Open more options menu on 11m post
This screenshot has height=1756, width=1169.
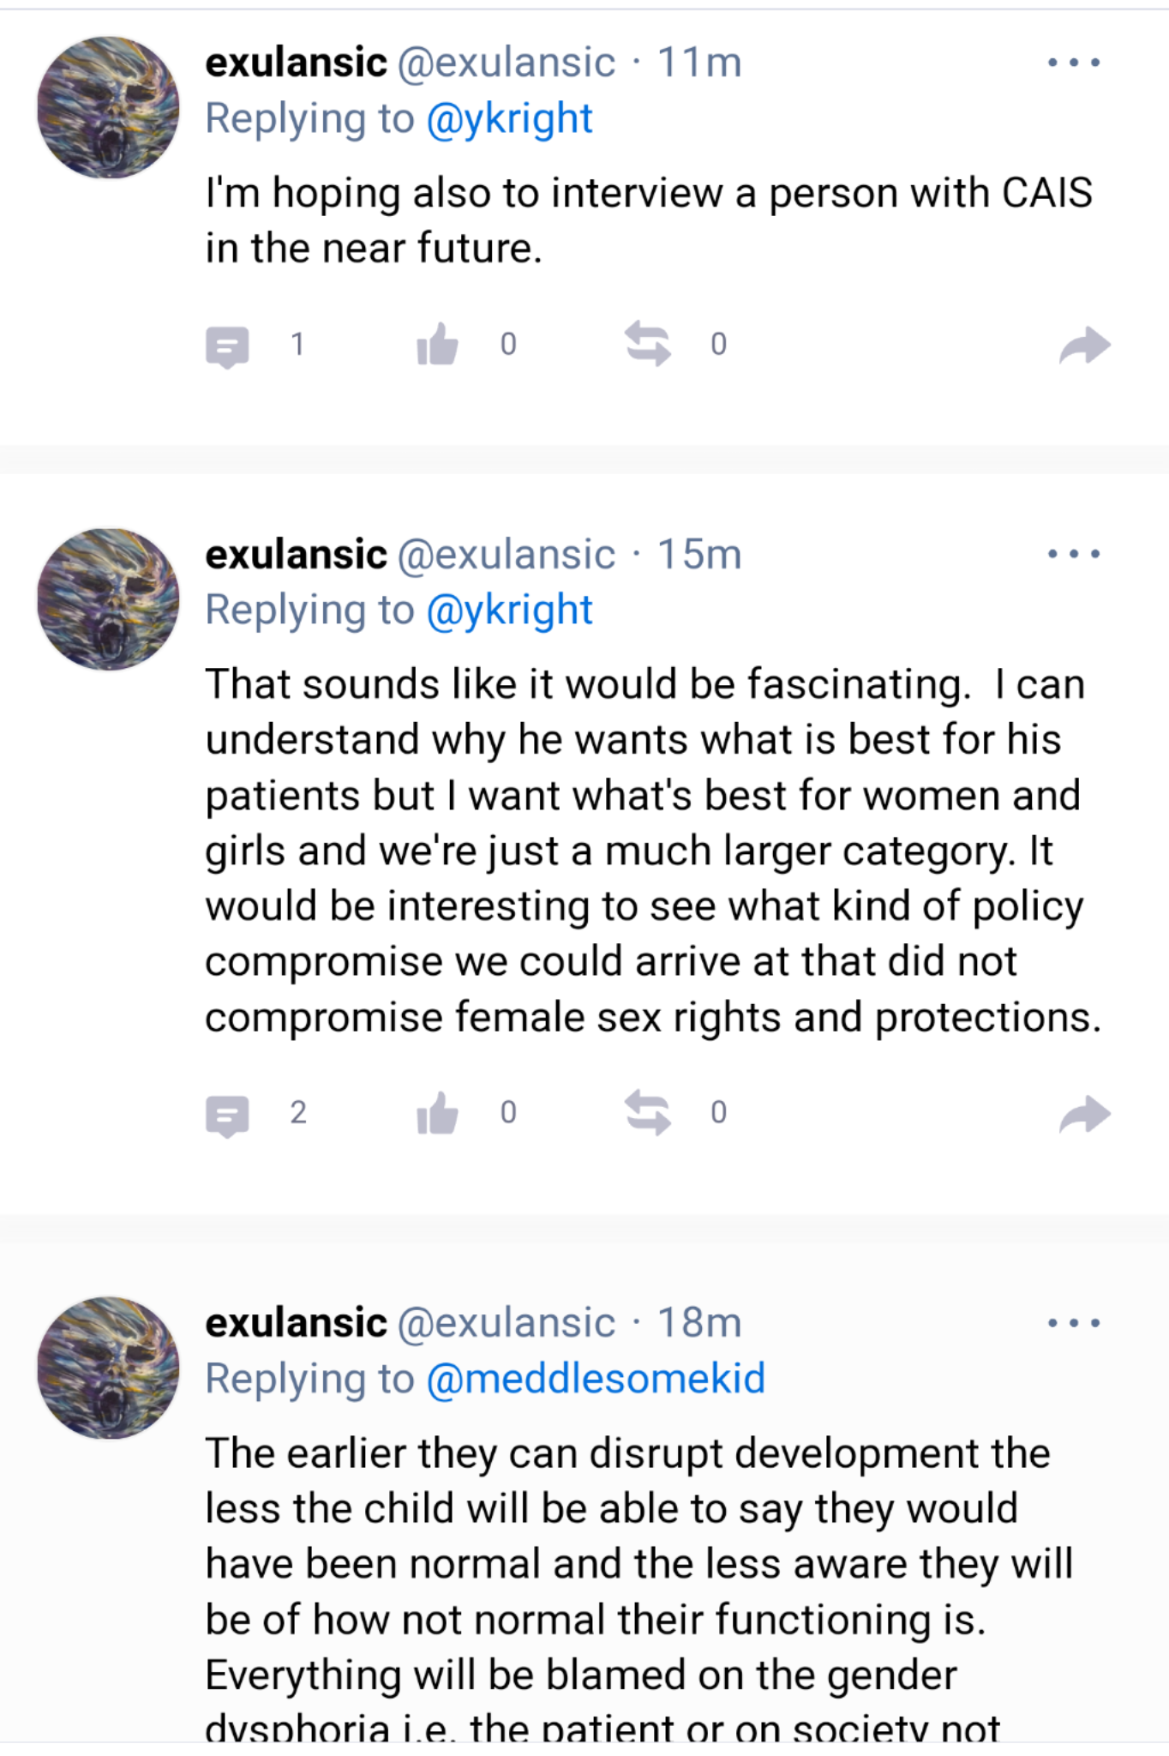[x=1073, y=63]
